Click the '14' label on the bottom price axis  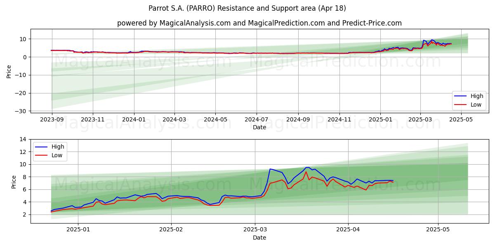pyautogui.click(x=24, y=139)
